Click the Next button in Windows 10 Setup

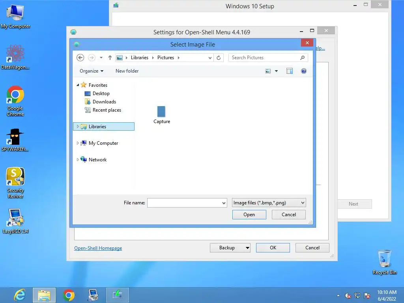pos(353,204)
